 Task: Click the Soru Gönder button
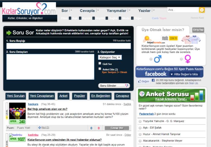pyautogui.click(x=114, y=86)
